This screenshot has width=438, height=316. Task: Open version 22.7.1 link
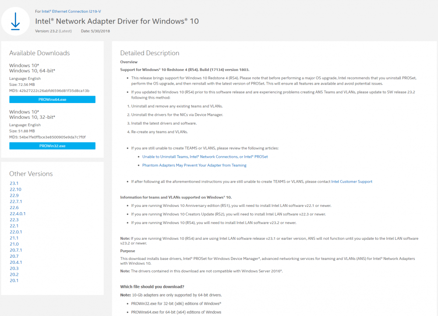(16, 202)
